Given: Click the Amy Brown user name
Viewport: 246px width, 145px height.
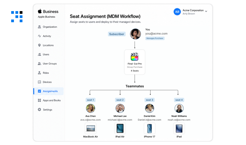Looking at the screenshot, I should coord(189,14).
